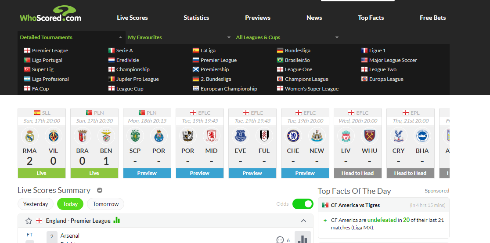Open Preview for POR vs MID
Screen dimensions: 490x243
click(x=200, y=173)
